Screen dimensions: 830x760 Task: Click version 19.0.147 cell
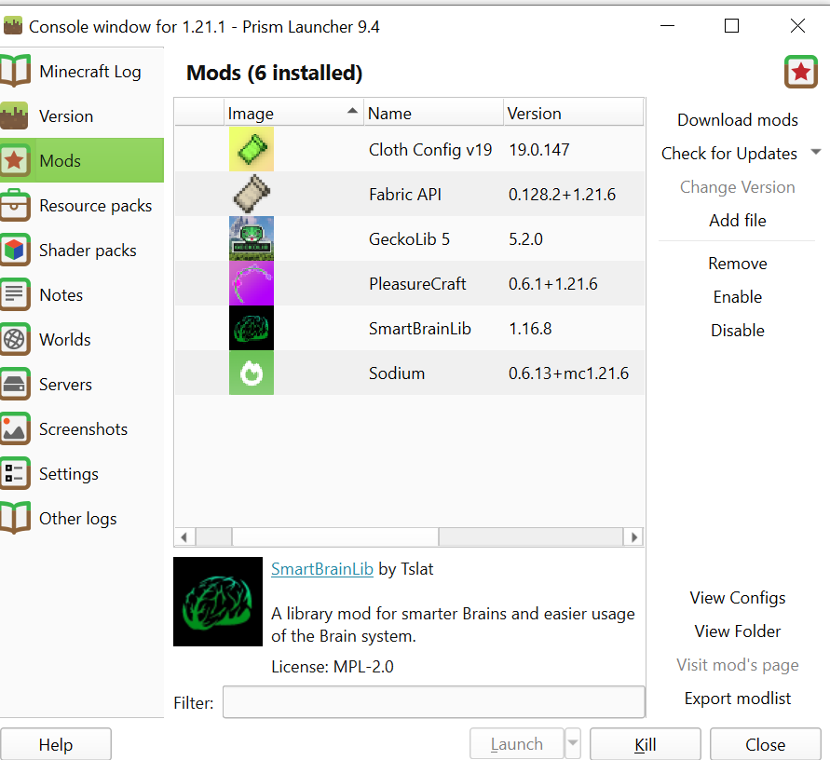pyautogui.click(x=538, y=150)
